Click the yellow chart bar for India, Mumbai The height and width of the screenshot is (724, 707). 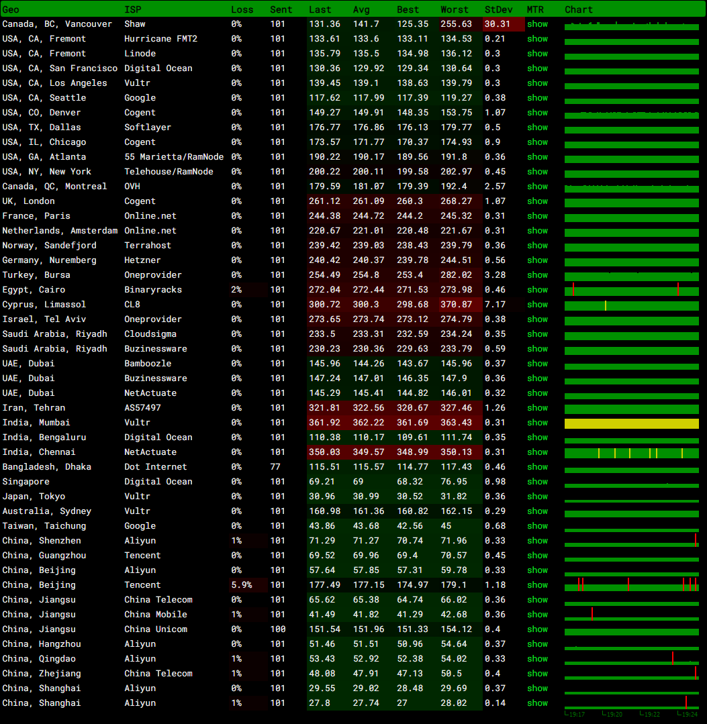631,423
